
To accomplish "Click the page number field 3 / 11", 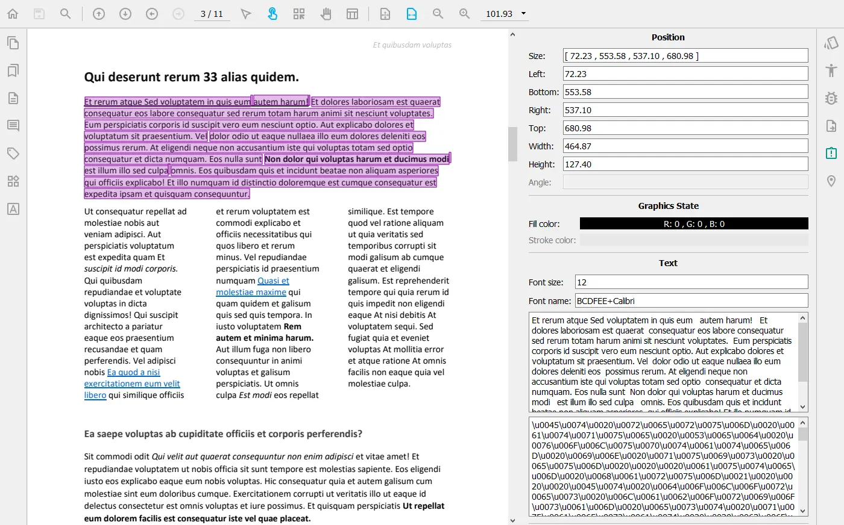I will click(x=212, y=14).
